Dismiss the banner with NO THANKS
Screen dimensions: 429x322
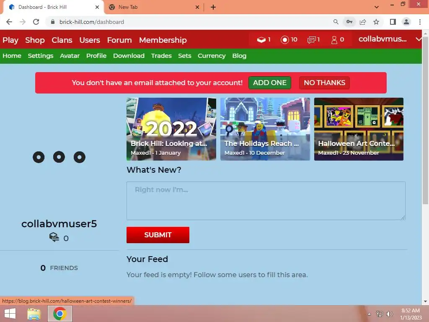[x=325, y=83]
